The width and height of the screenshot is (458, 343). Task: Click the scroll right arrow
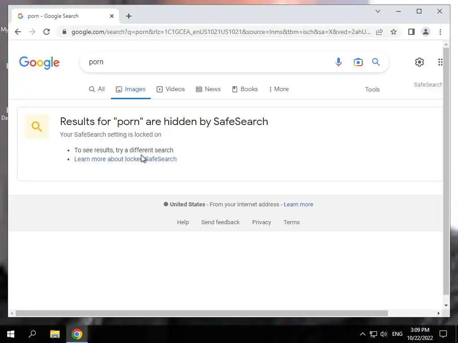(438, 313)
